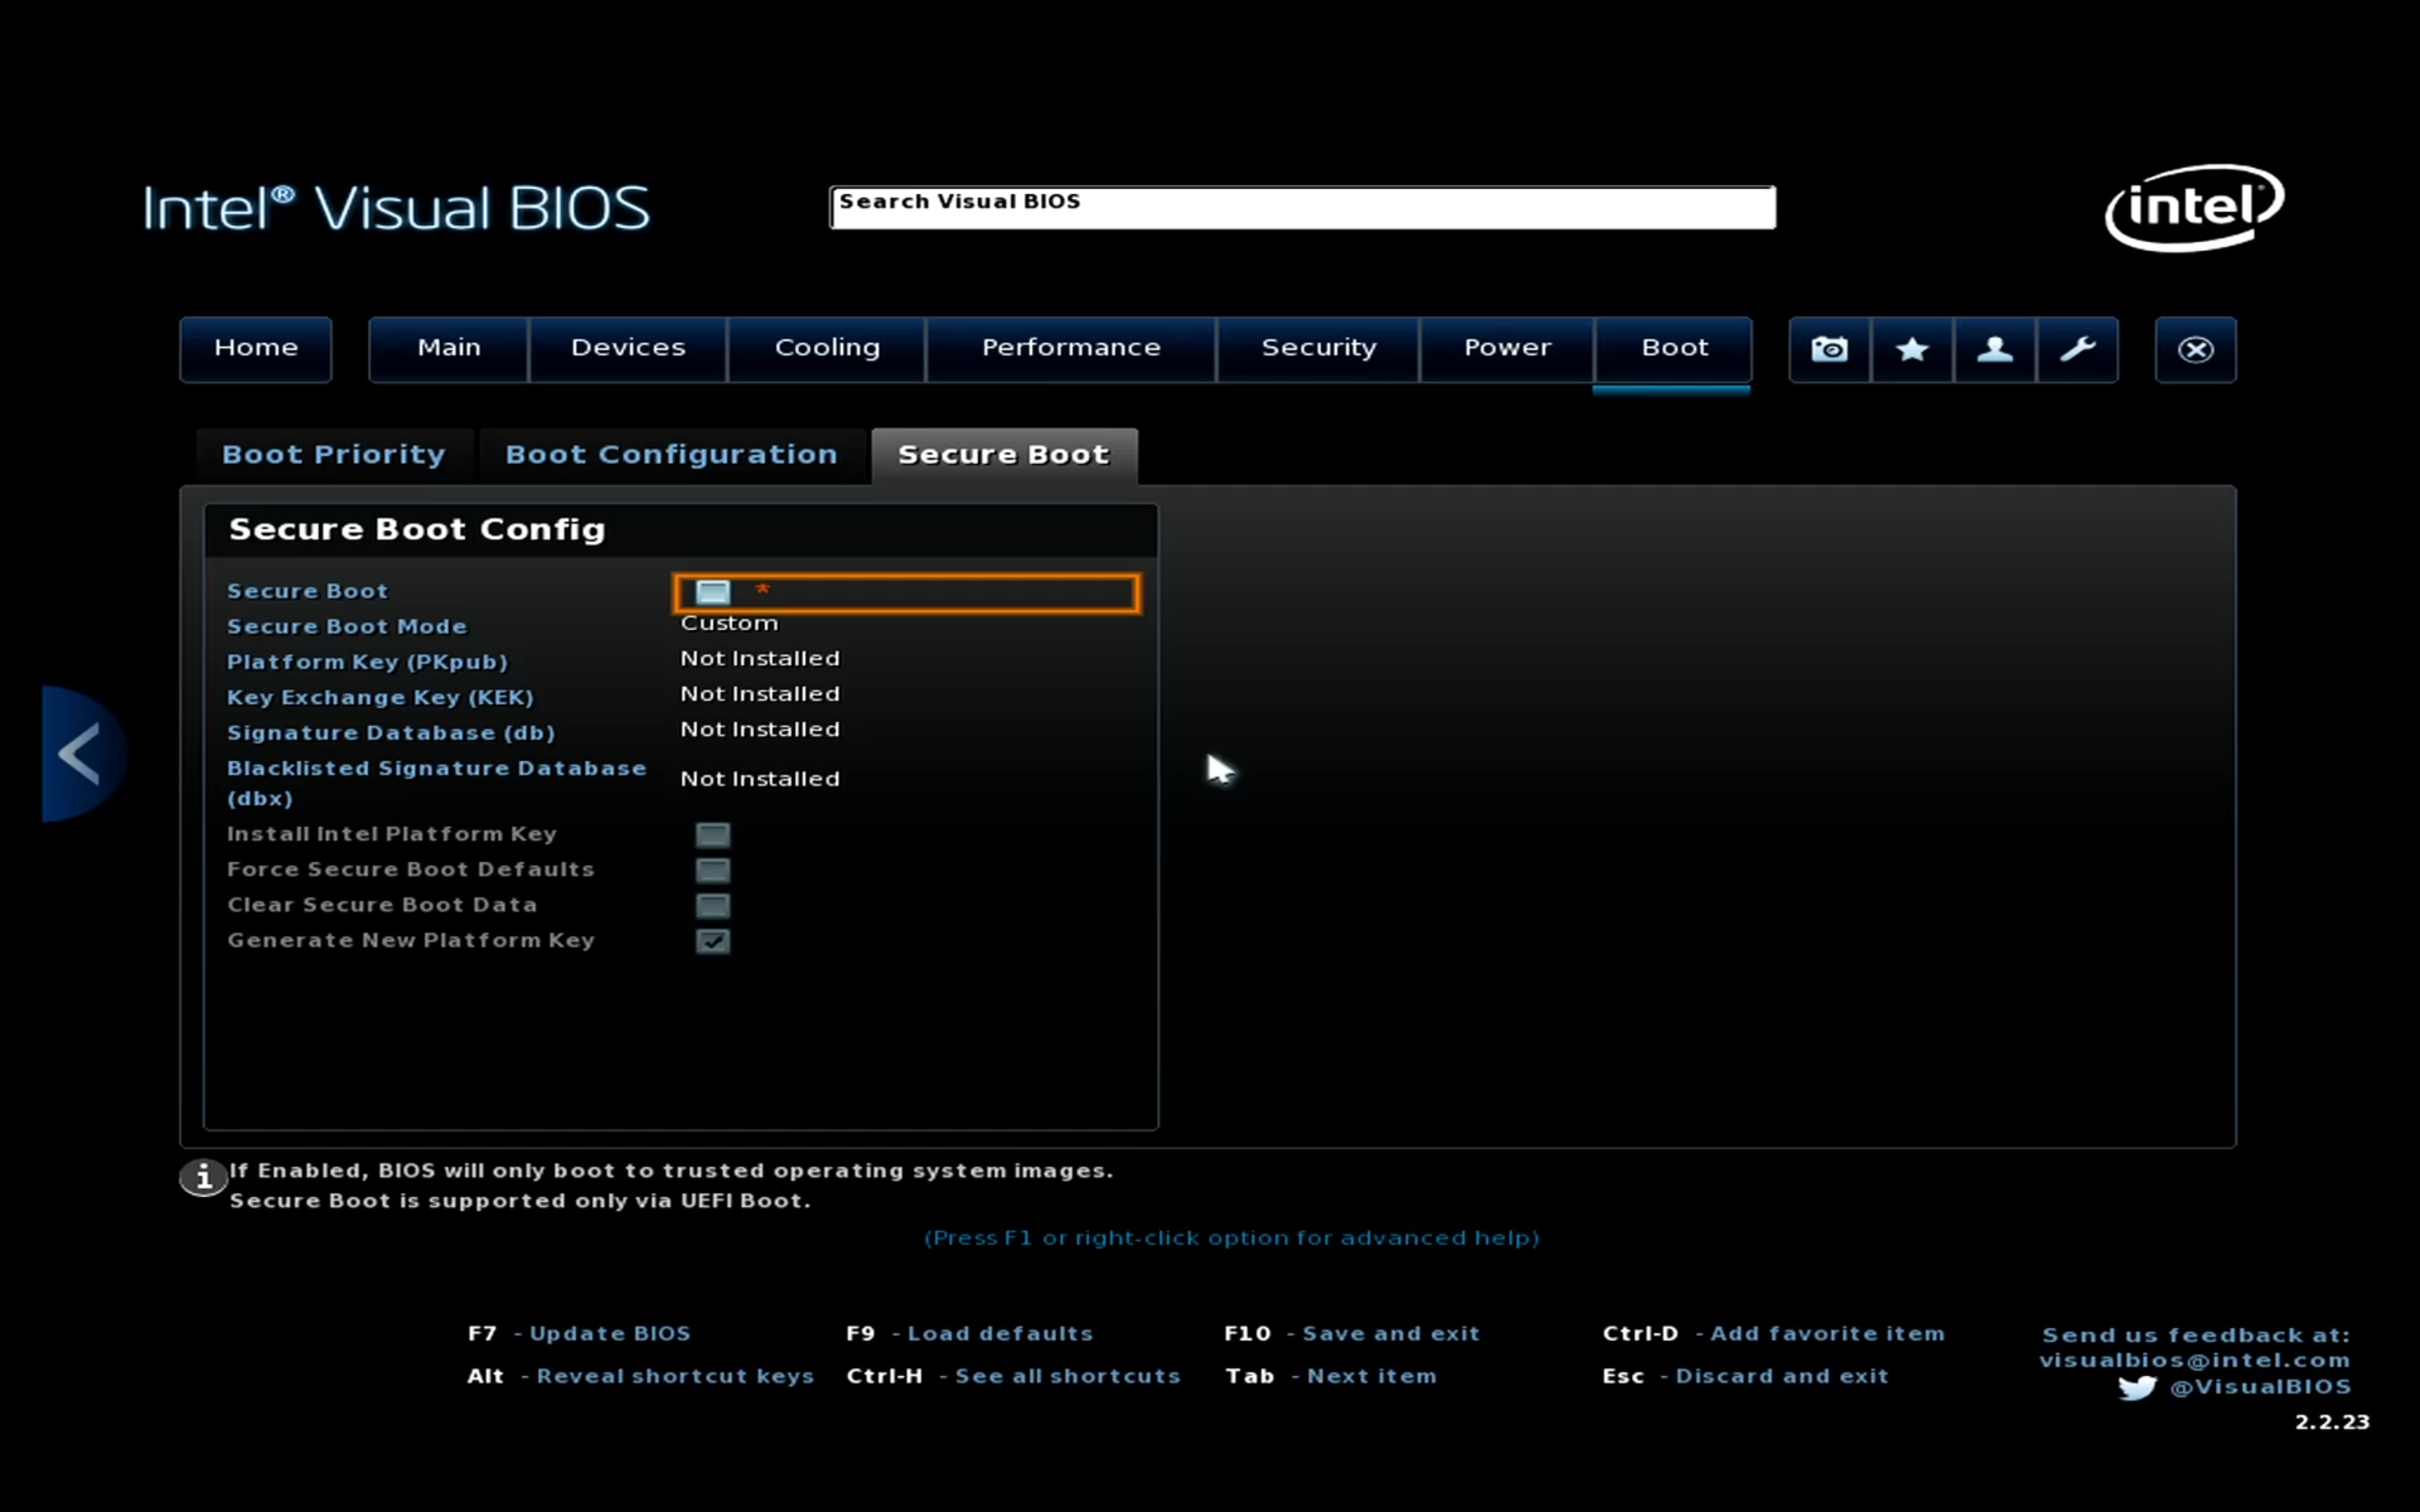Click the user profile icon
The width and height of the screenshot is (2420, 1512).
tap(1995, 349)
